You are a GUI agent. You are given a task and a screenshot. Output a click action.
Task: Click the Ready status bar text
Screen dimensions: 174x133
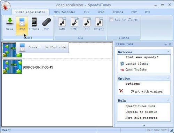point(7,130)
